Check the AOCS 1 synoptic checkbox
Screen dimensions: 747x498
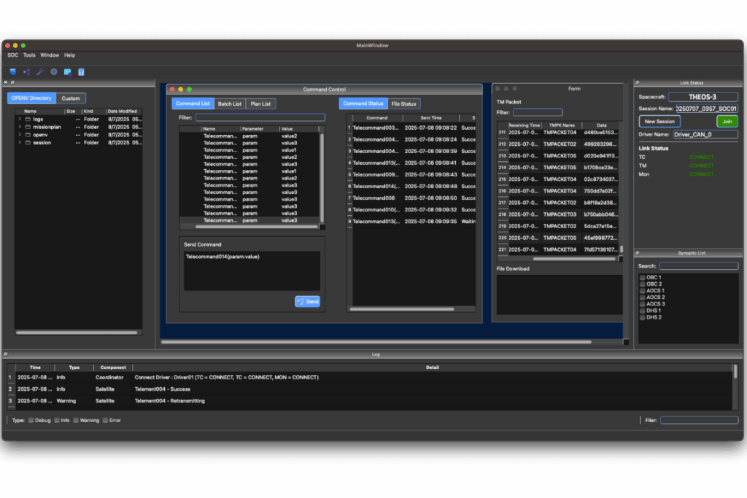point(643,291)
